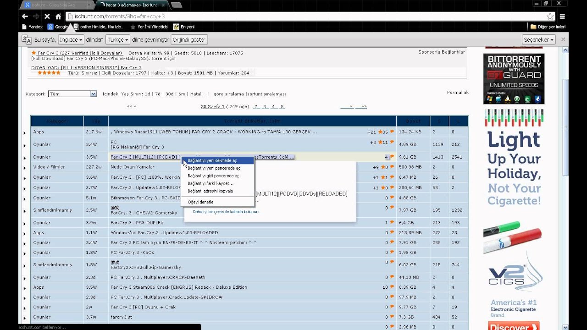Click comment flag icon in Nude Oyun Yamalar row

pos(392,167)
